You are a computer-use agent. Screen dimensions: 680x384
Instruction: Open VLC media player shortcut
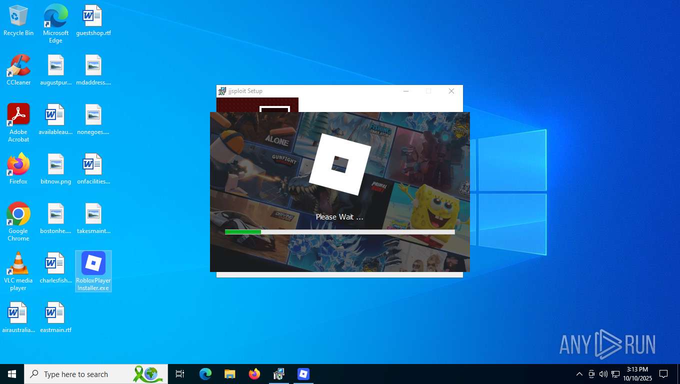pos(18,271)
